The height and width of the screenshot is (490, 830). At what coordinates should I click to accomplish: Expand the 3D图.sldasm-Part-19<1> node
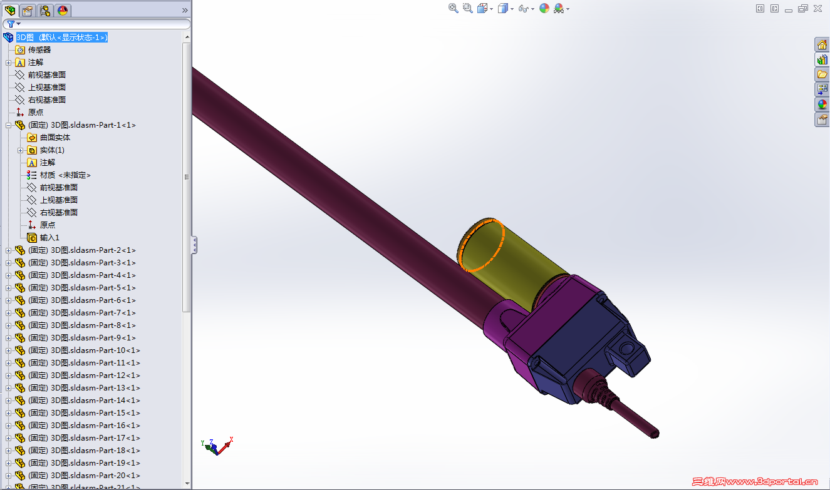9,463
